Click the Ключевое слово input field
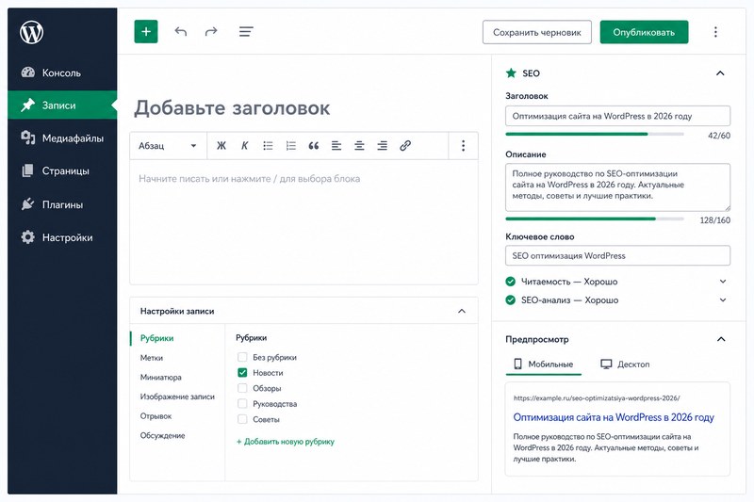 click(x=617, y=255)
